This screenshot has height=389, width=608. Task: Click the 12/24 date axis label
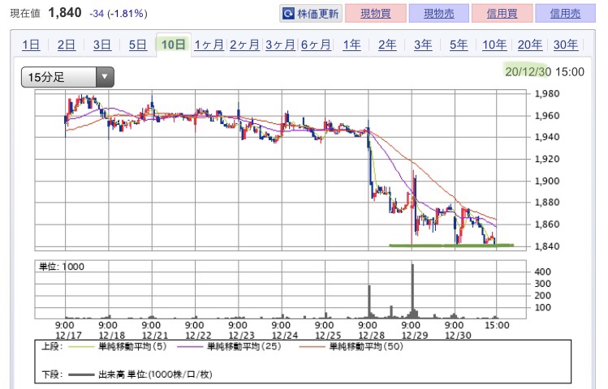tap(285, 336)
